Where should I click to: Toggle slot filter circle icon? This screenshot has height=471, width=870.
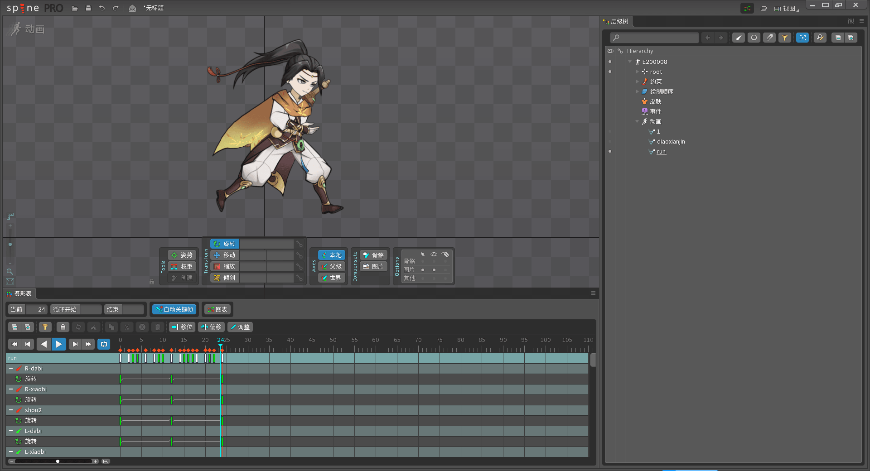754,38
